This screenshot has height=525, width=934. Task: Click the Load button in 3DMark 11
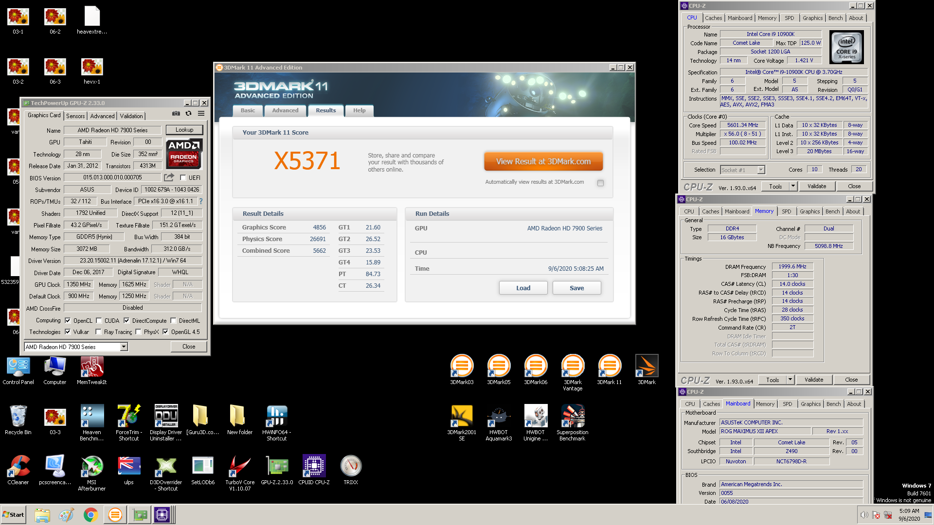click(x=523, y=288)
